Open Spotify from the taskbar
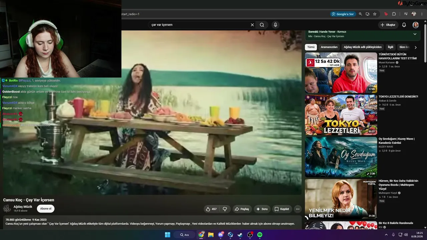 coord(260,235)
